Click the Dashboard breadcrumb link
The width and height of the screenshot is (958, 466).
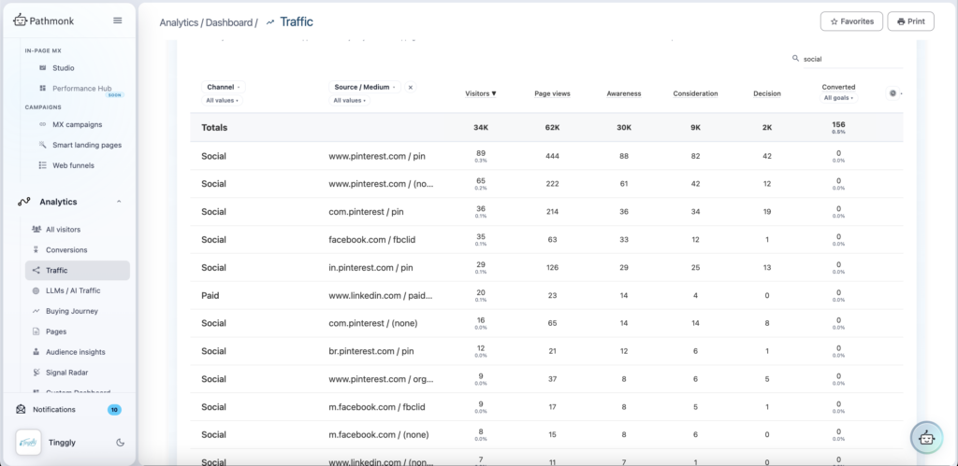pos(228,22)
